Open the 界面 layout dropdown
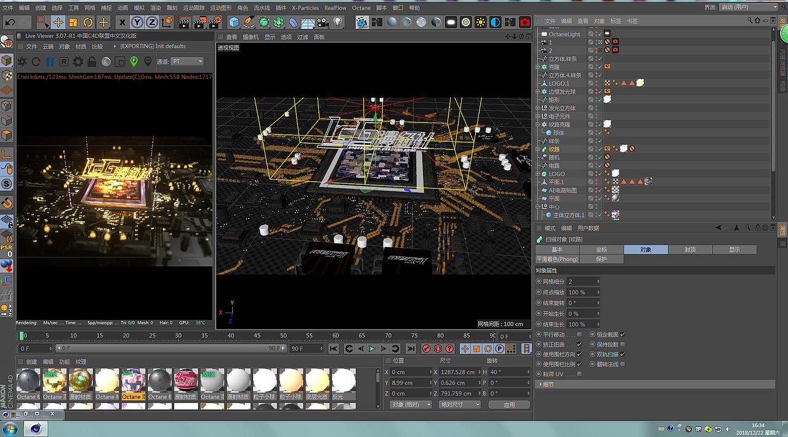The height and width of the screenshot is (437, 788). tap(749, 7)
